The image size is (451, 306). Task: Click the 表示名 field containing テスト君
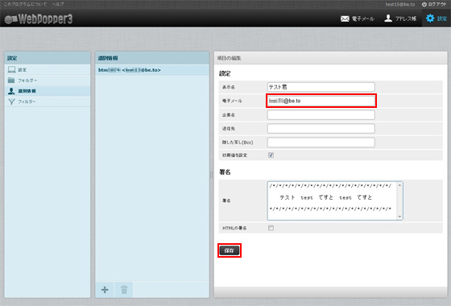(x=321, y=87)
